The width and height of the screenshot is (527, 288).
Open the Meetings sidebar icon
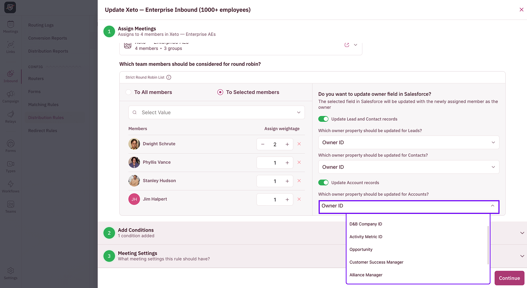point(10,25)
